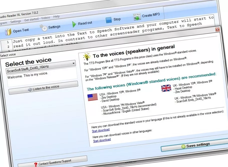Open the Help menu
Image resolution: width=228 pixels, height=167 pixels.
click(x=57, y=16)
